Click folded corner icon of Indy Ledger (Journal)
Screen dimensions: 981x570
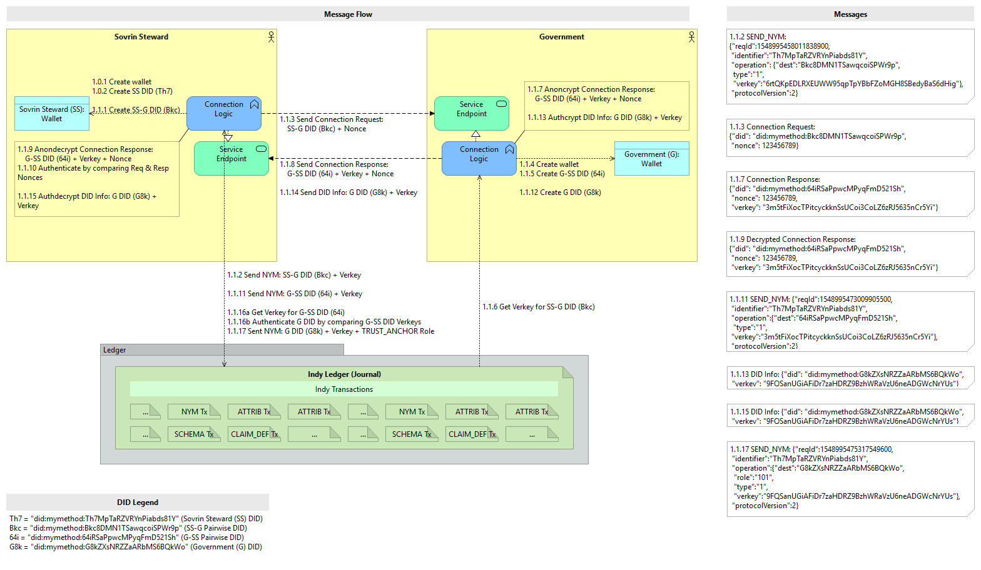[568, 372]
